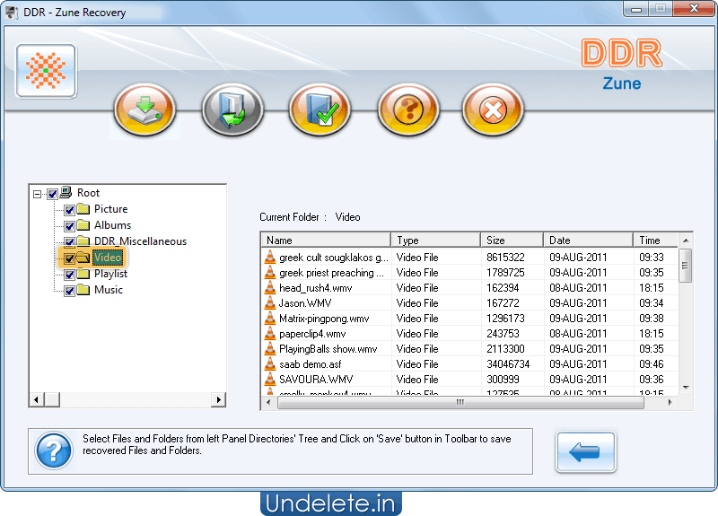Click the Playlist folder icon
This screenshot has height=516, width=718.
point(83,274)
